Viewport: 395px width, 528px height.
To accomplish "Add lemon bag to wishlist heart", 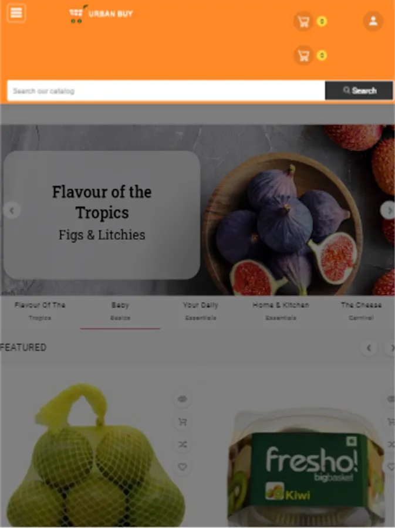I will pos(183,467).
